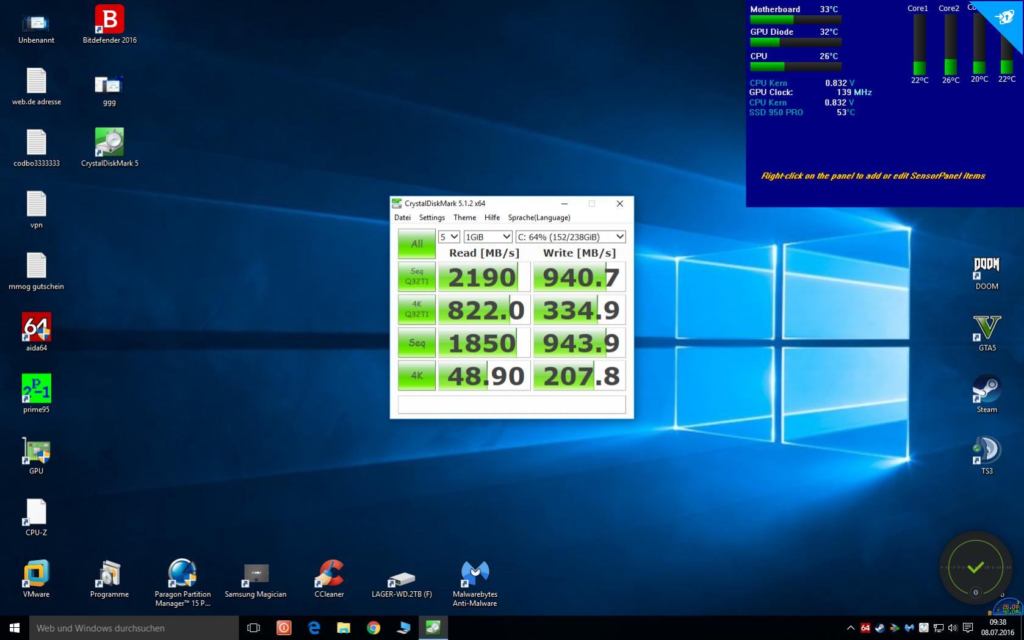Run all CrystalDiskMark tests with All button
This screenshot has width=1024, height=640.
[x=417, y=244]
